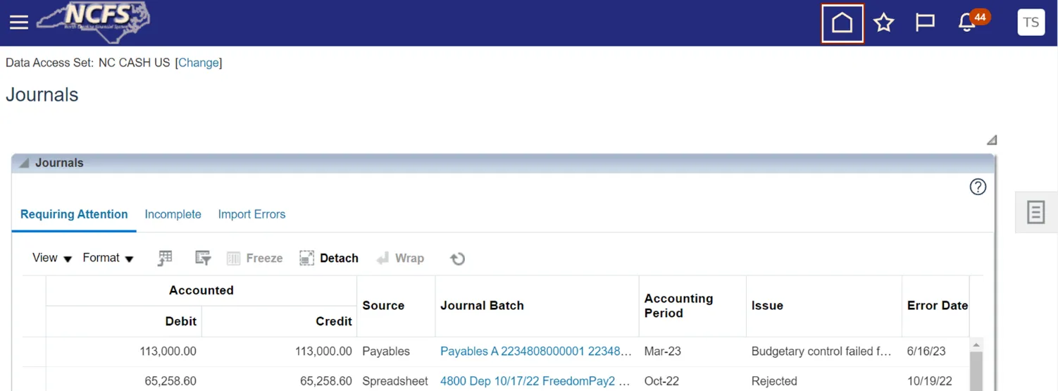Select the Mar-23 accounting period cell
The height and width of the screenshot is (391, 1058).
[663, 351]
